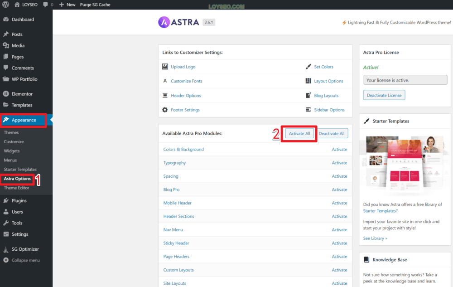Activate the Colors & Background module
The width and height of the screenshot is (453, 287).
point(339,150)
